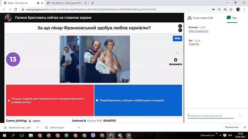Viewport: 248px width, 139px height.
Task: Toggle the Game joining open lock
Action: click(x=30, y=121)
